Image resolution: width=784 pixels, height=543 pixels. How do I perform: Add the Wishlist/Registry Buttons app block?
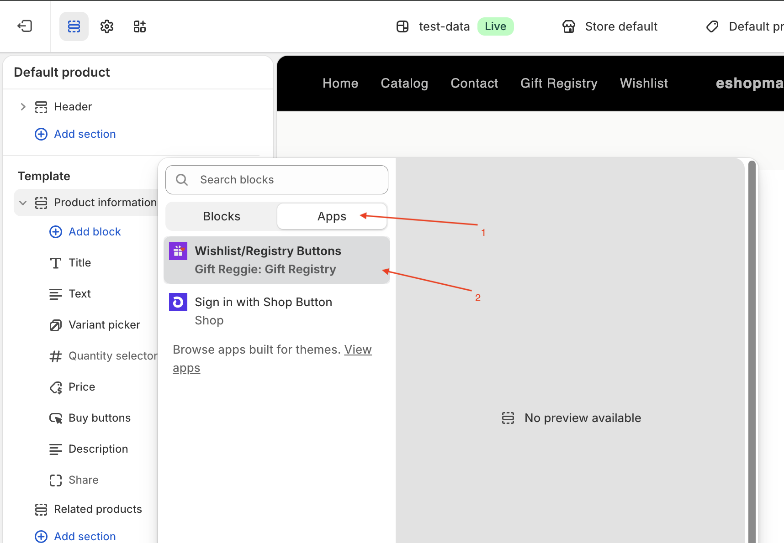tap(277, 260)
